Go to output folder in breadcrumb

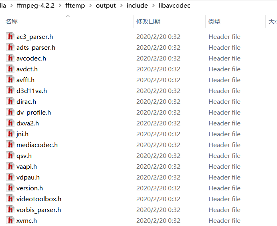coord(106,6)
